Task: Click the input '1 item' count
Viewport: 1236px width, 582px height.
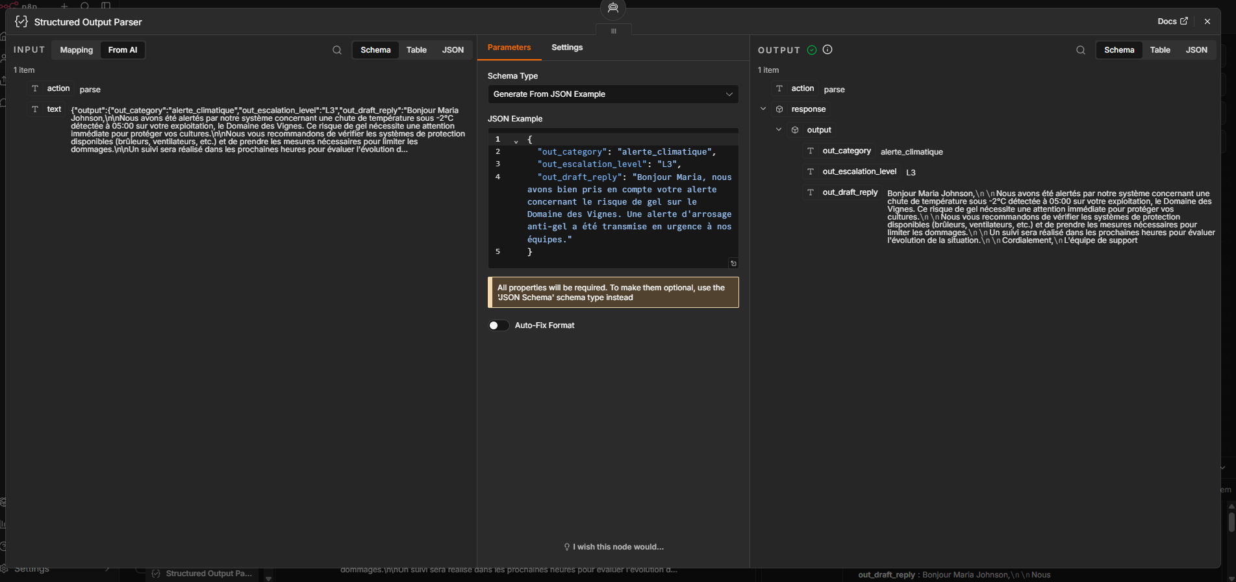Action: coord(24,70)
